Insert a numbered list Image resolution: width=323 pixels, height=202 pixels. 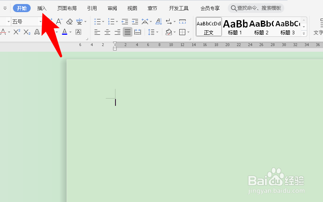111,21
